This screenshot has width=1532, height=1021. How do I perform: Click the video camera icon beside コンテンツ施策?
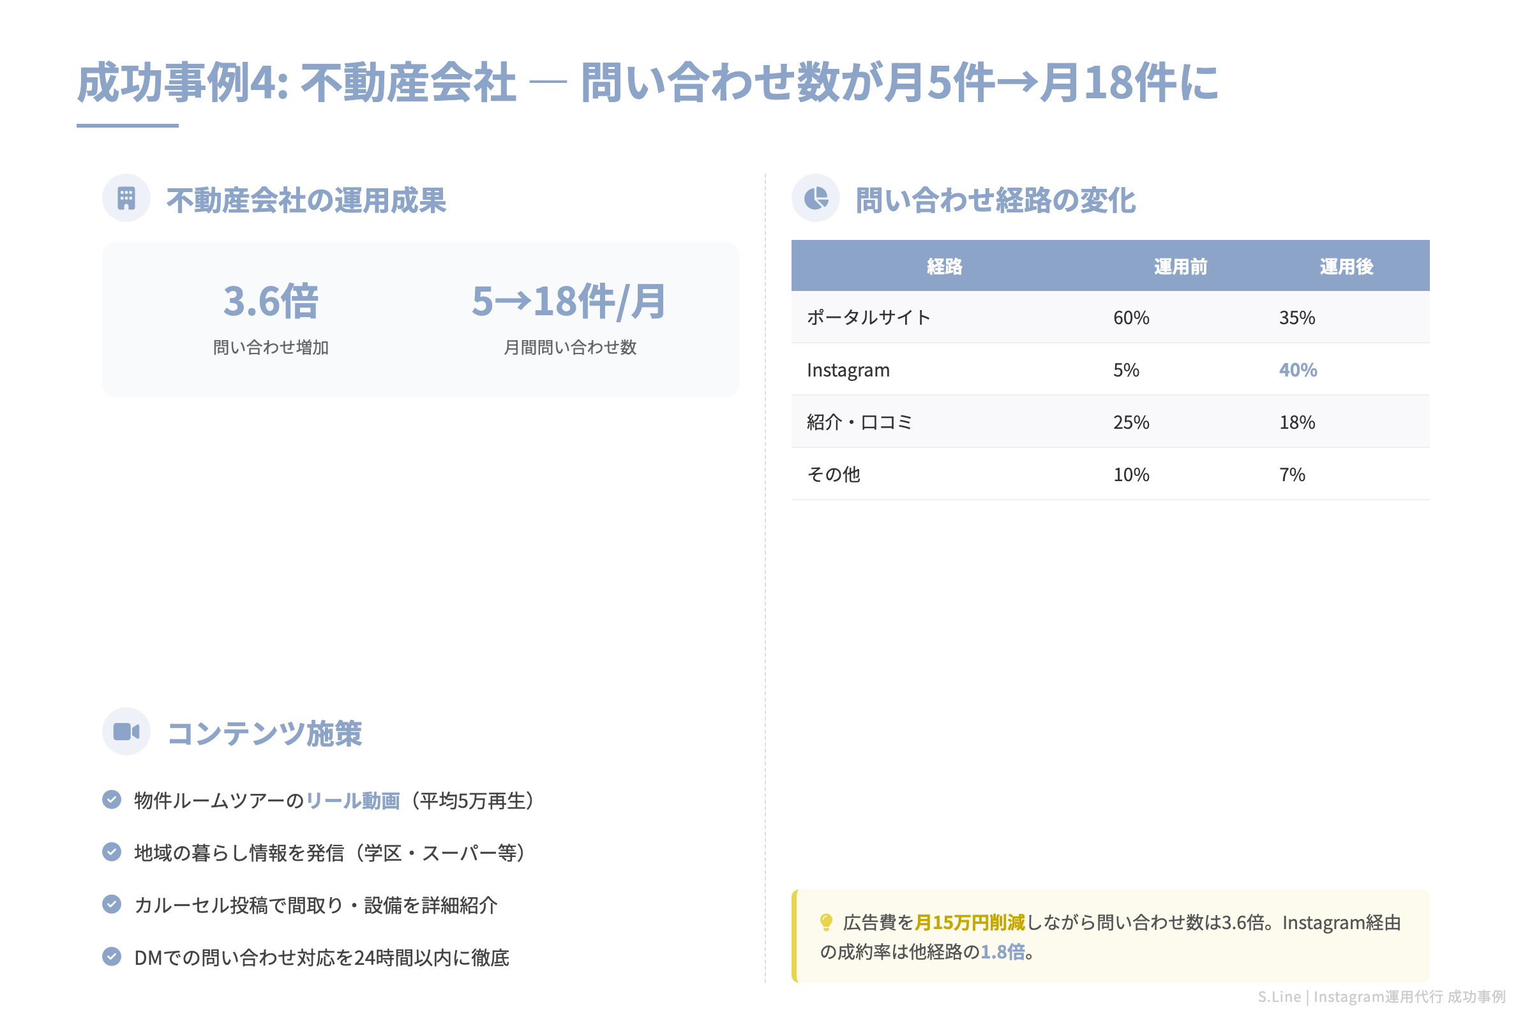[126, 731]
